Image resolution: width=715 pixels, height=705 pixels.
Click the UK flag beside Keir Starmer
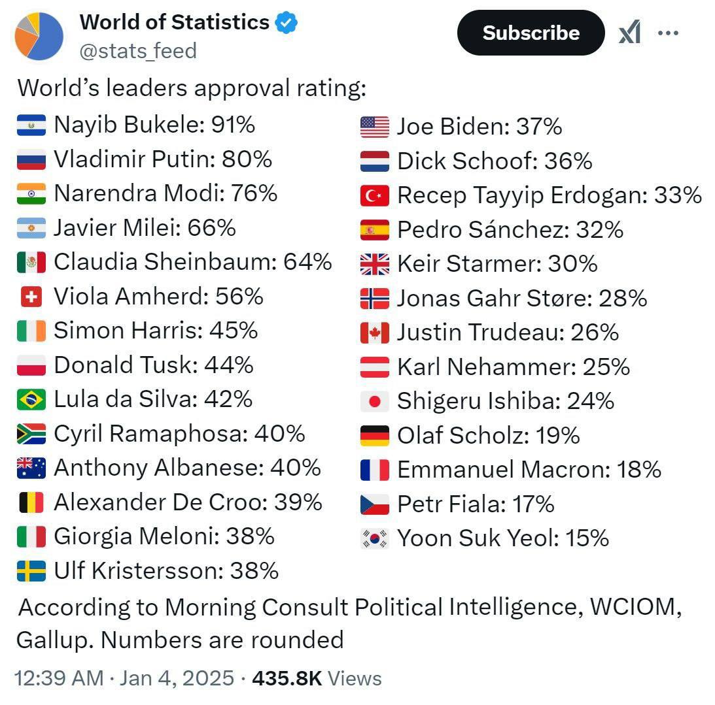(375, 264)
